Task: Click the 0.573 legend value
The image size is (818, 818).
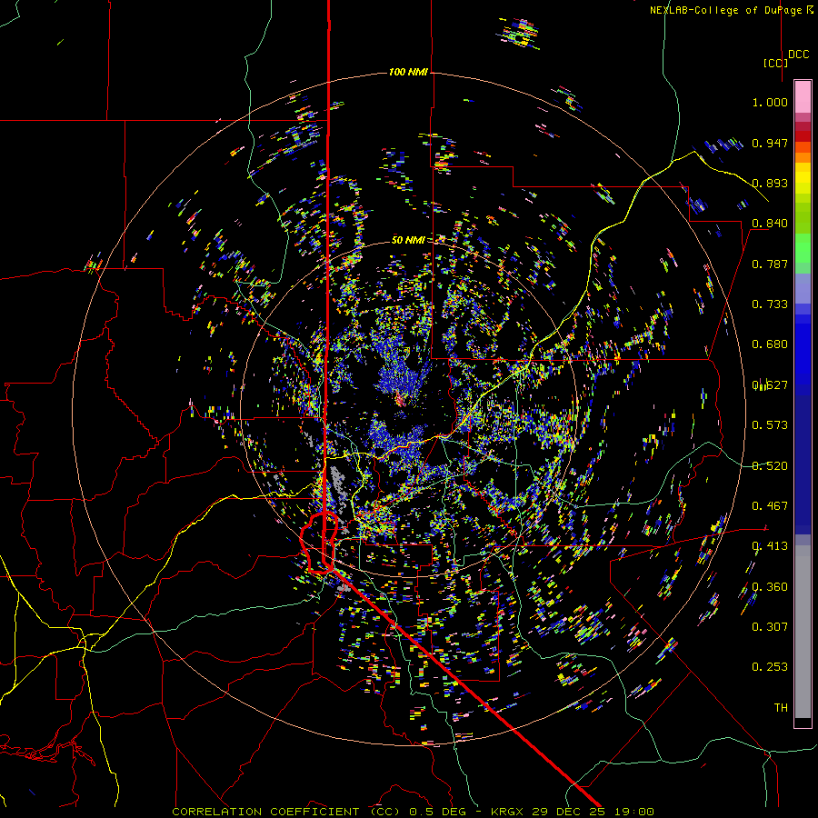Action: click(770, 425)
